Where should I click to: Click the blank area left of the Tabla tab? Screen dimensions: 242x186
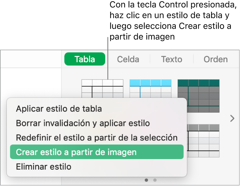[x=31, y=59]
